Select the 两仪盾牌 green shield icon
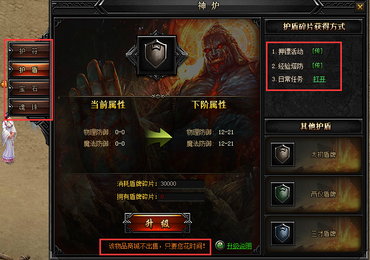This screenshot has height=260, width=370. 283,194
